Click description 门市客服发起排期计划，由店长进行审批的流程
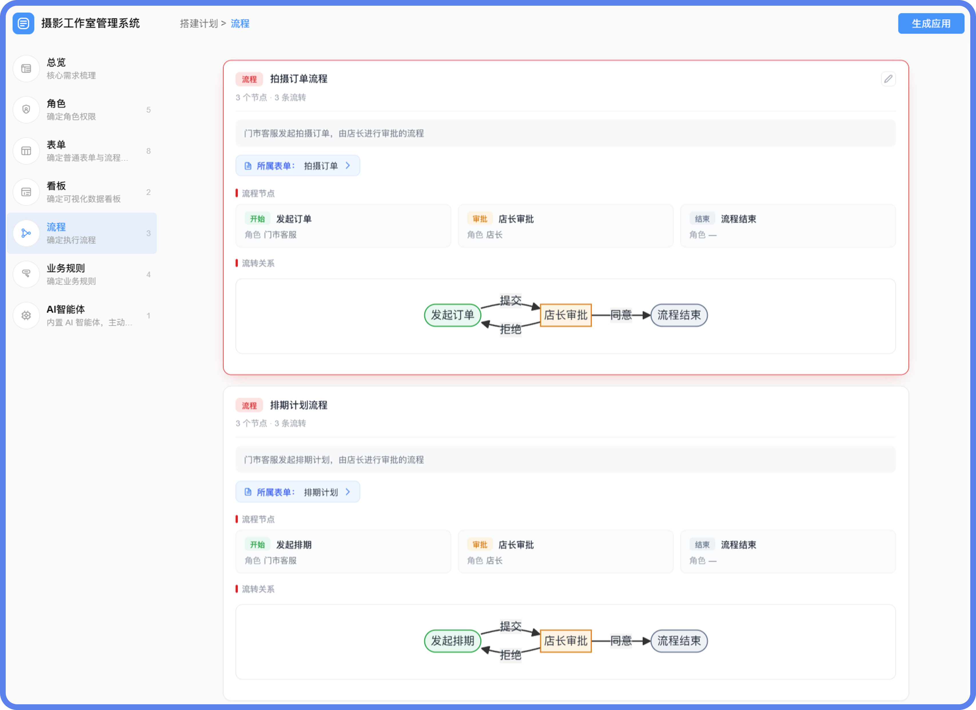This screenshot has height=710, width=976. [x=334, y=460]
